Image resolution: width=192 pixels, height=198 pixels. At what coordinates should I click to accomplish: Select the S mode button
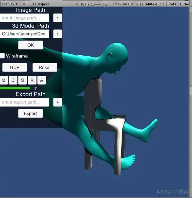pos(23,80)
